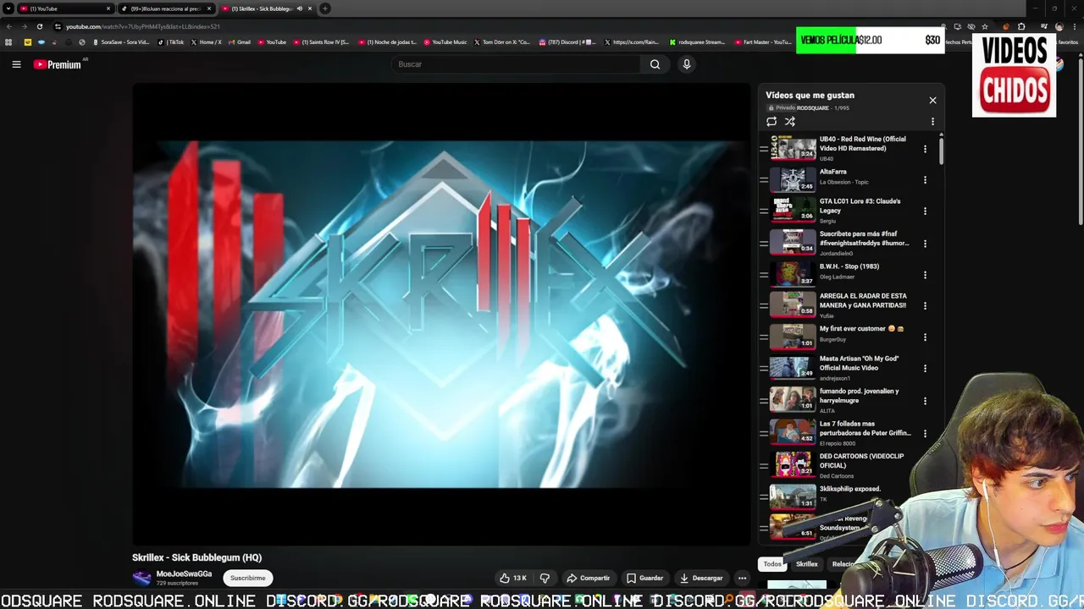Click the Skrillex video player
Screen dimensions: 1084x609
441,314
